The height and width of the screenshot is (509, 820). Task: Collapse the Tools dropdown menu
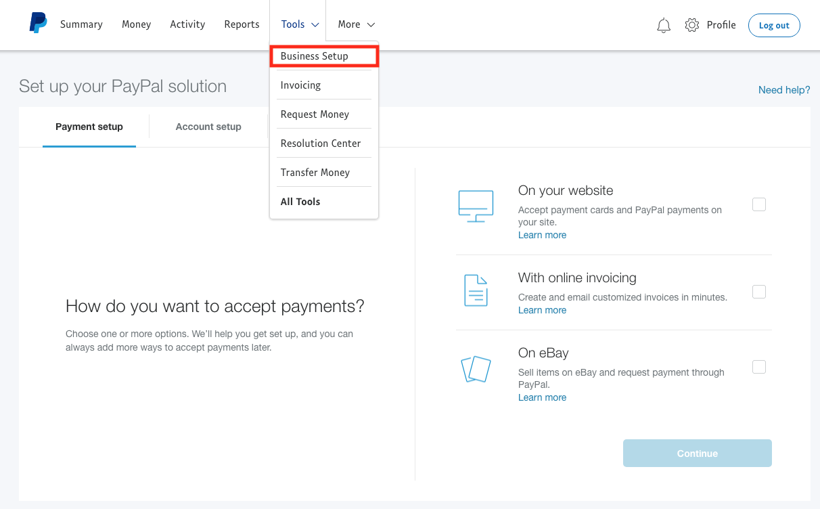pyautogui.click(x=300, y=24)
